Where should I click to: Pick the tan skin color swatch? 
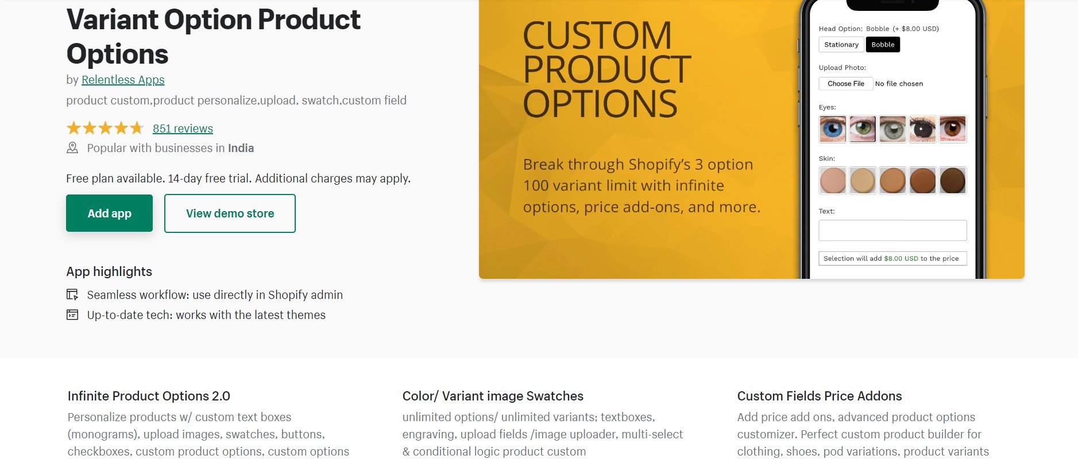pyautogui.click(x=863, y=181)
